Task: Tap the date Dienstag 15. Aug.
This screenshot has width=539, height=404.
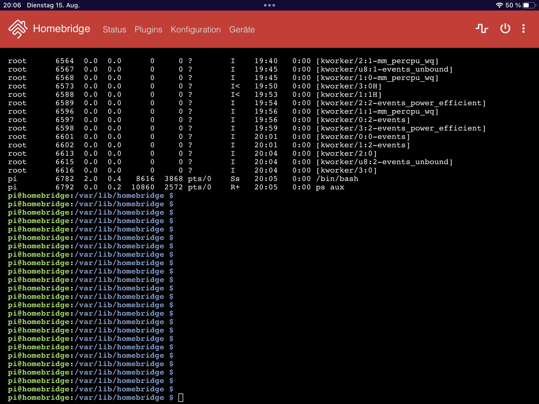Action: 53,5
